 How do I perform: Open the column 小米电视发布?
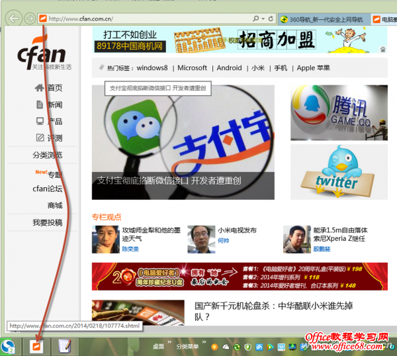(x=237, y=230)
